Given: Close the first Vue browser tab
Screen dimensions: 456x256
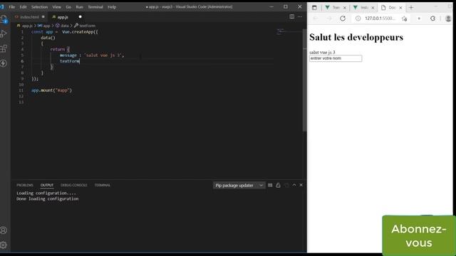Looking at the screenshot, I should pyautogui.click(x=345, y=8).
